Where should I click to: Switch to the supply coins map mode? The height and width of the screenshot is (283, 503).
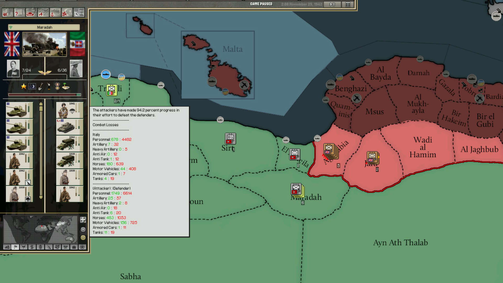[40, 247]
